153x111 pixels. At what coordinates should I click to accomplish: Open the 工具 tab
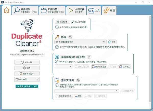point(94,10)
